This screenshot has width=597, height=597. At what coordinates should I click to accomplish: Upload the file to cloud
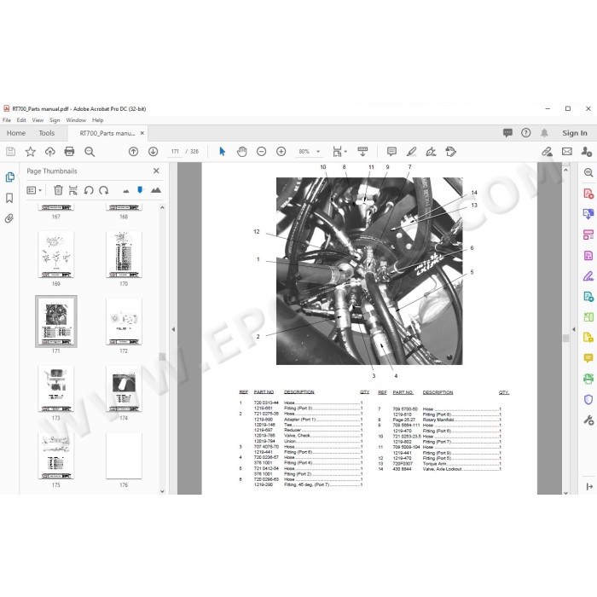point(49,152)
